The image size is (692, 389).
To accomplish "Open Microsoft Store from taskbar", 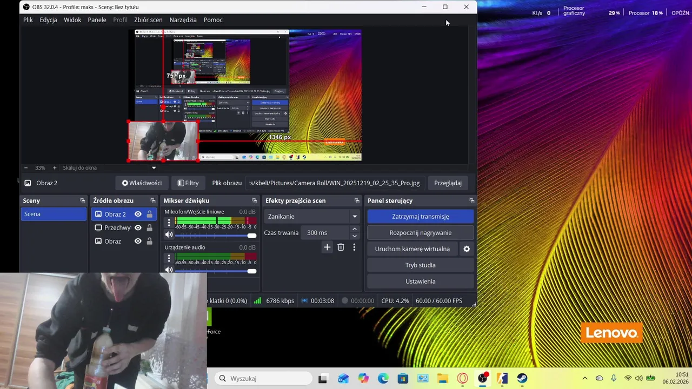I will point(403,378).
